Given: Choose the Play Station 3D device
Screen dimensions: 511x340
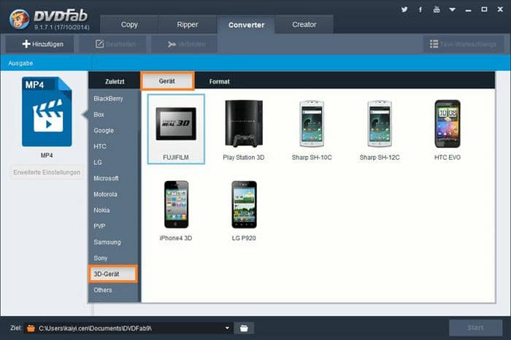Looking at the screenshot, I should [244, 130].
